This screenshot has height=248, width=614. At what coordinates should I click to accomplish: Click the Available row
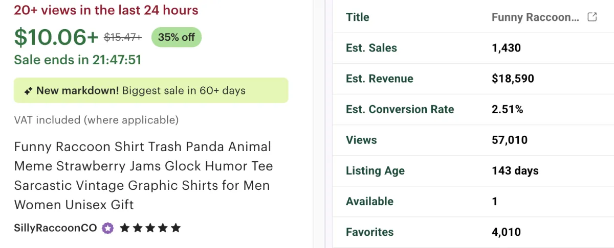tap(473, 201)
